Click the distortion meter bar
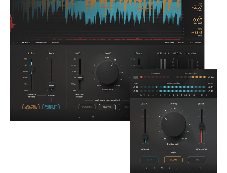The height and width of the screenshot is (173, 227). coord(155,77)
